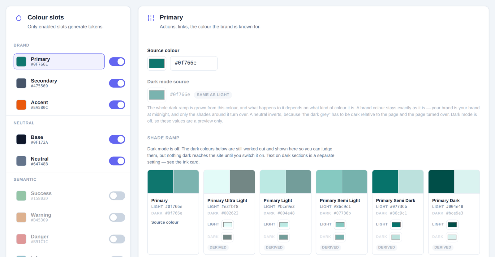Open the Dark mode source swatch
Image resolution: width=495 pixels, height=257 pixels.
pos(157,95)
